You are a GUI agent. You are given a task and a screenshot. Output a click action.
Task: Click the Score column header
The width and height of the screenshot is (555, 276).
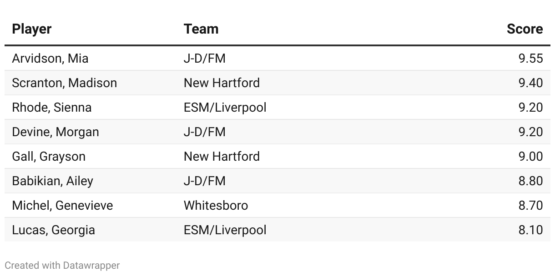(525, 29)
